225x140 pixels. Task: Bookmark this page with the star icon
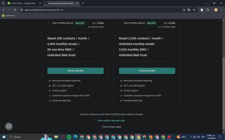tap(194, 10)
